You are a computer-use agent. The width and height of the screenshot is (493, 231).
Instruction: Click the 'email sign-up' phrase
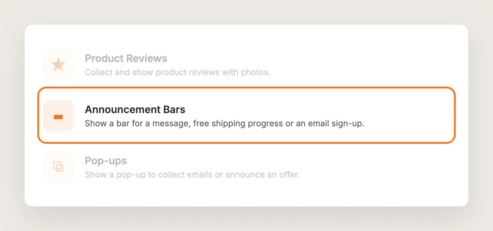click(335, 124)
